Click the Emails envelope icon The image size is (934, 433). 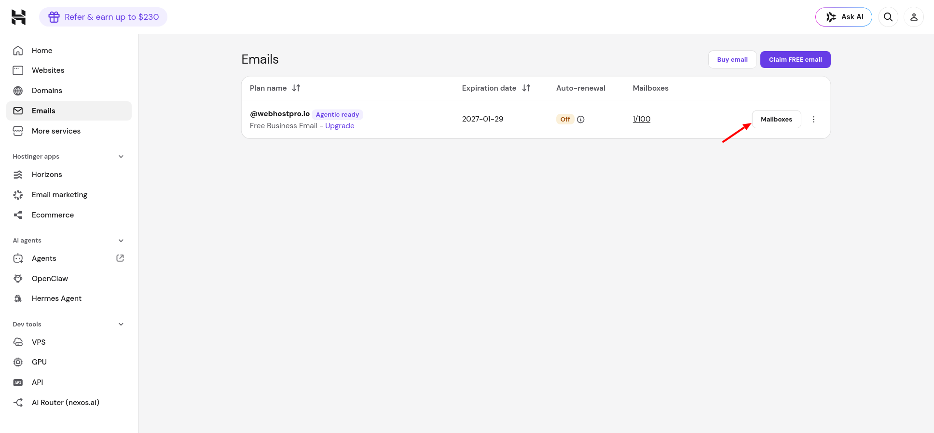click(x=18, y=111)
